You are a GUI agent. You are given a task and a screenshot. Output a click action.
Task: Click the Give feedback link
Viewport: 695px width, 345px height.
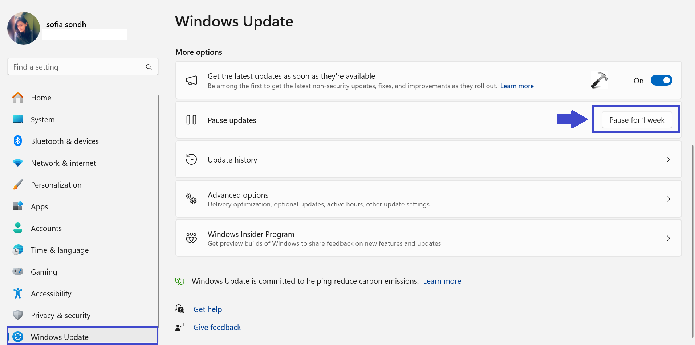coord(217,328)
